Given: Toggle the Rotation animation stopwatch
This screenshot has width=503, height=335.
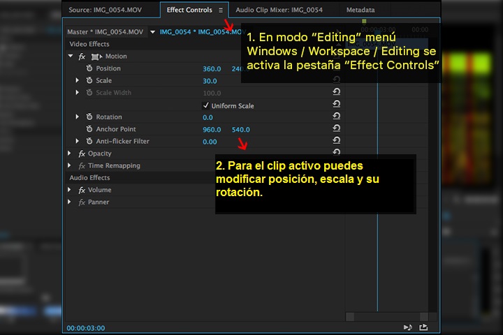Looking at the screenshot, I should pyautogui.click(x=89, y=117).
